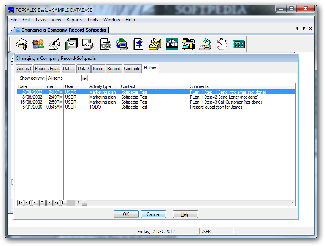Go back one page of records
325x246 pixels.
click(x=28, y=203)
